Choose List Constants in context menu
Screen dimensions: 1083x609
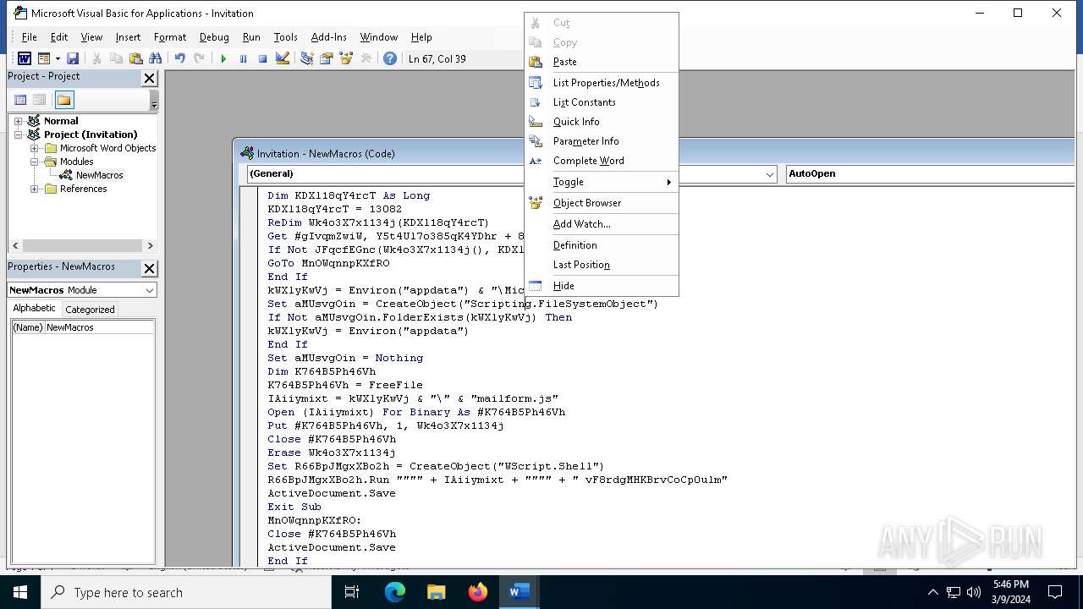602,102
